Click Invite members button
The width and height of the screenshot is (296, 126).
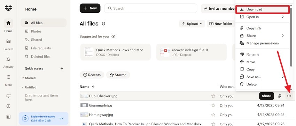click(218, 8)
